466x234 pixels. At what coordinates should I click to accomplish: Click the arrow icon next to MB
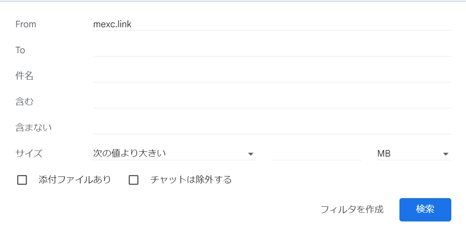(x=446, y=154)
